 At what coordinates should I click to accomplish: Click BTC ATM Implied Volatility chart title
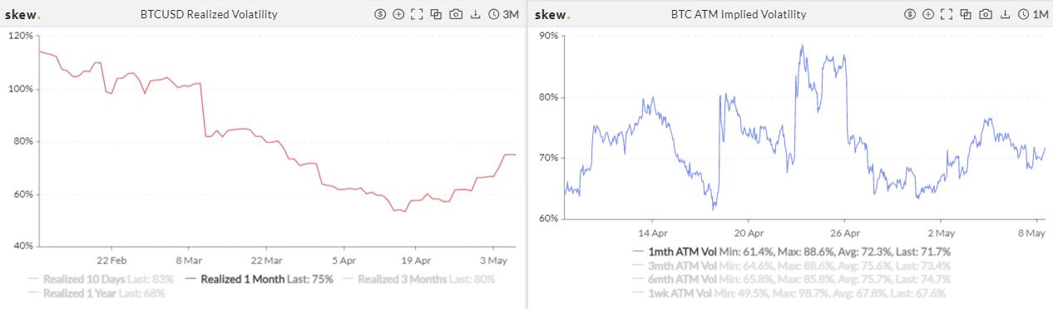coord(739,14)
